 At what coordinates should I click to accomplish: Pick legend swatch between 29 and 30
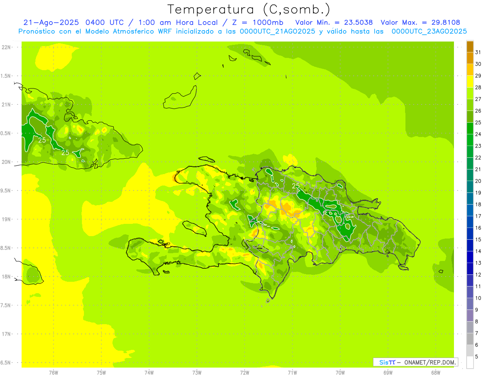470,70
